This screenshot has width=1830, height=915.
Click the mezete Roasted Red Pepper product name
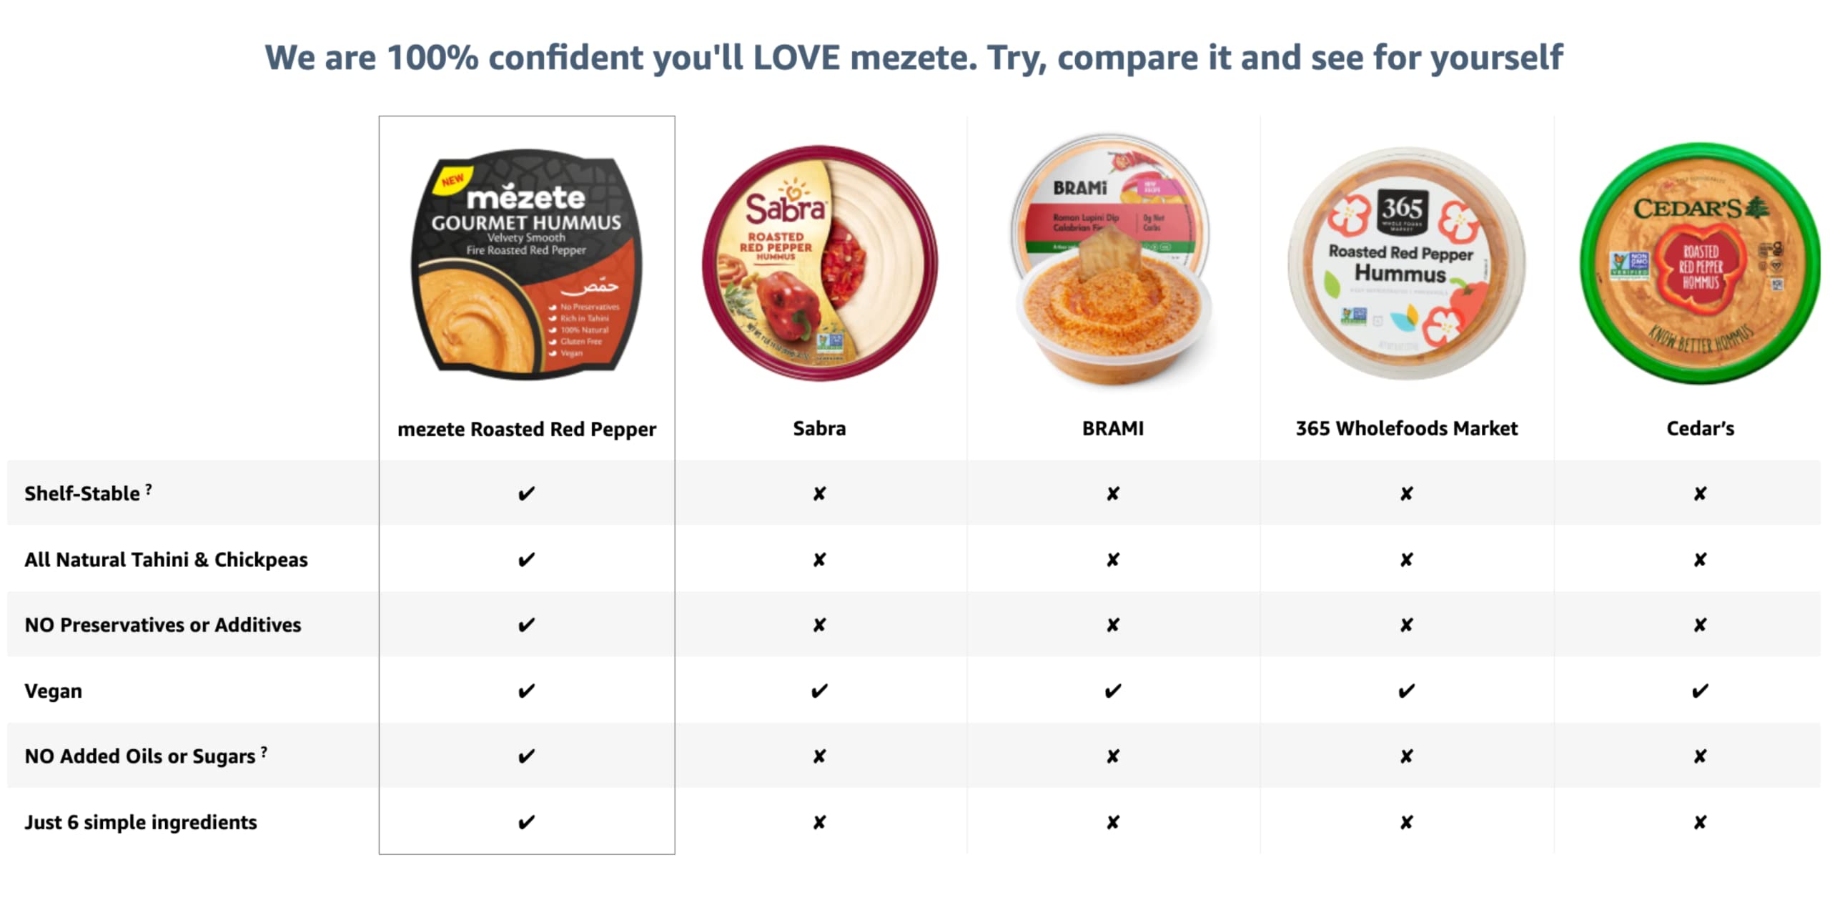526,429
